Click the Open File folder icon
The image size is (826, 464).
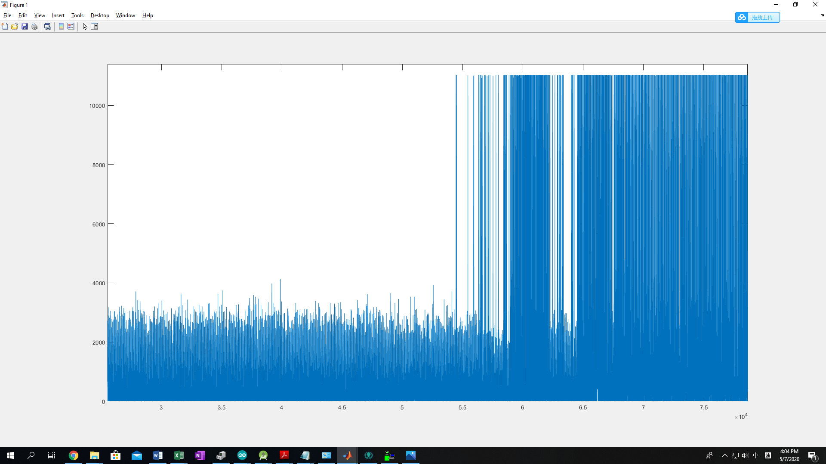(15, 27)
